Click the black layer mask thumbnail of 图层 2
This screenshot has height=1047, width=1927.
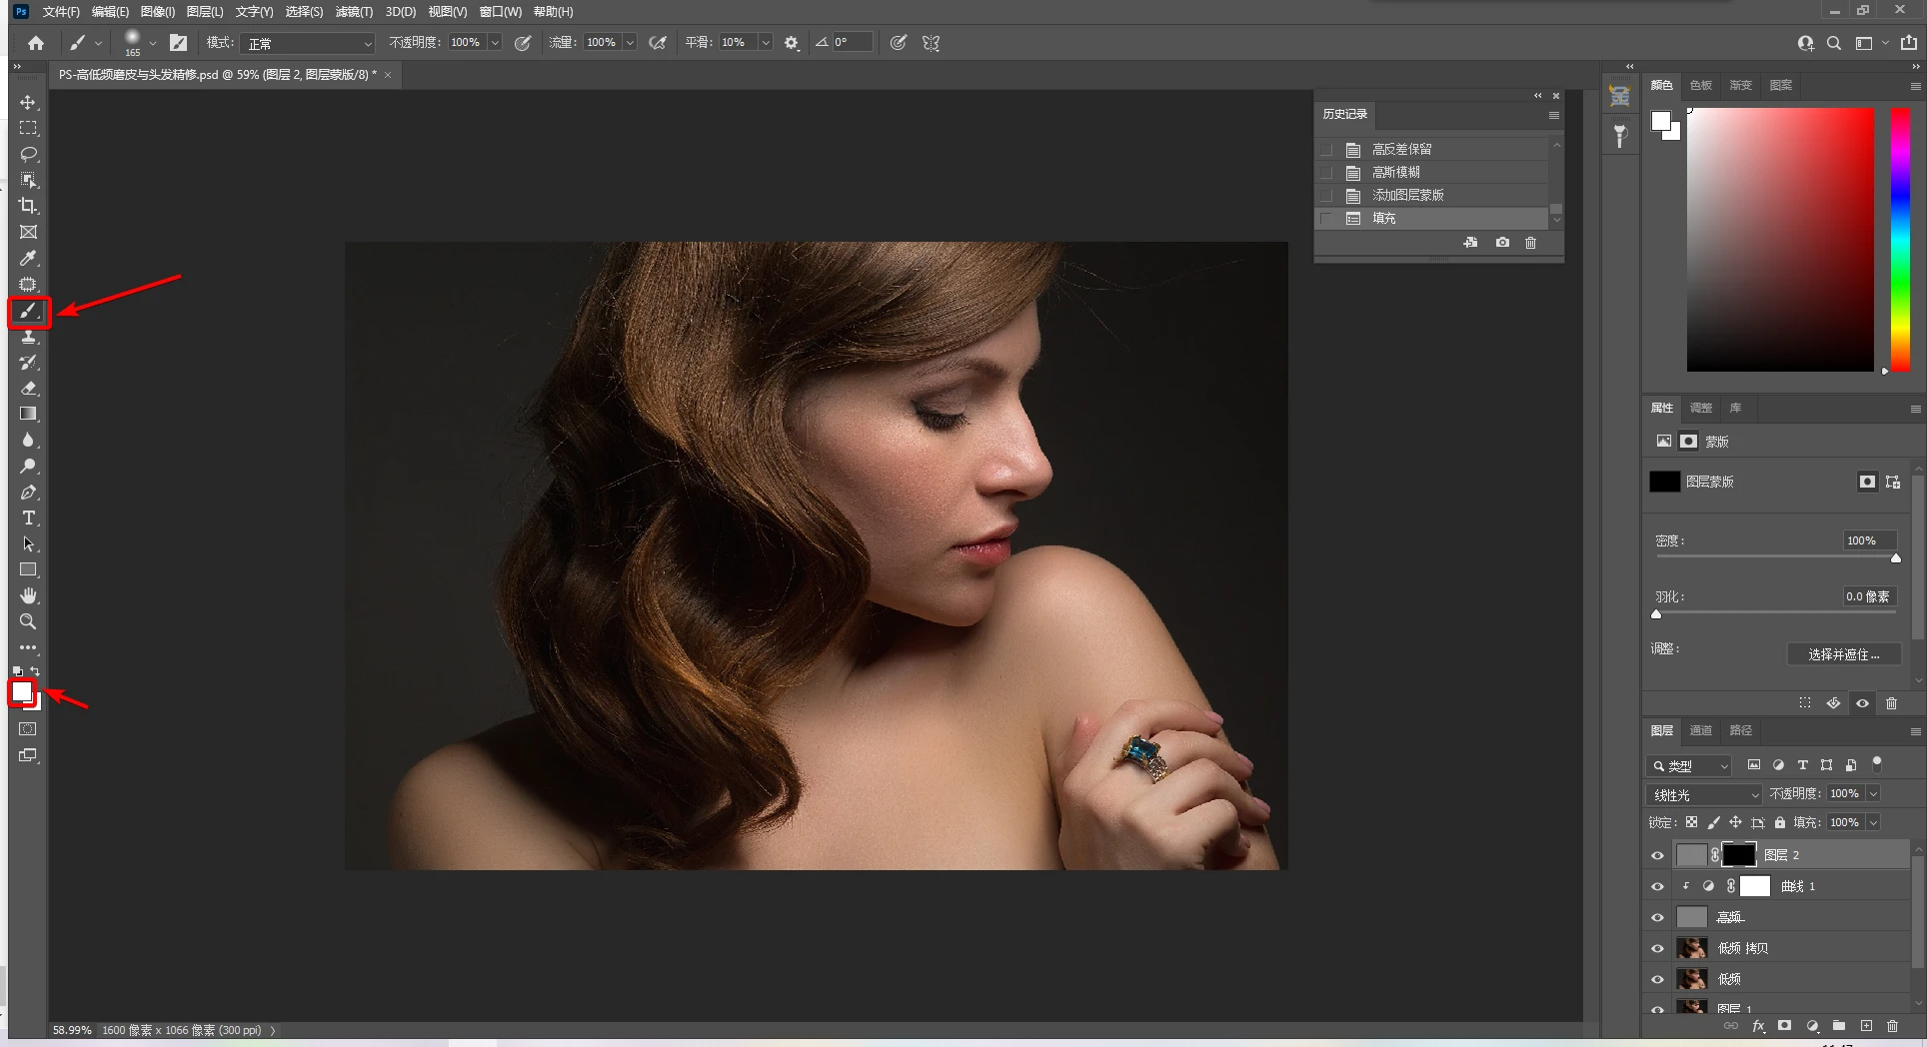[x=1738, y=855]
